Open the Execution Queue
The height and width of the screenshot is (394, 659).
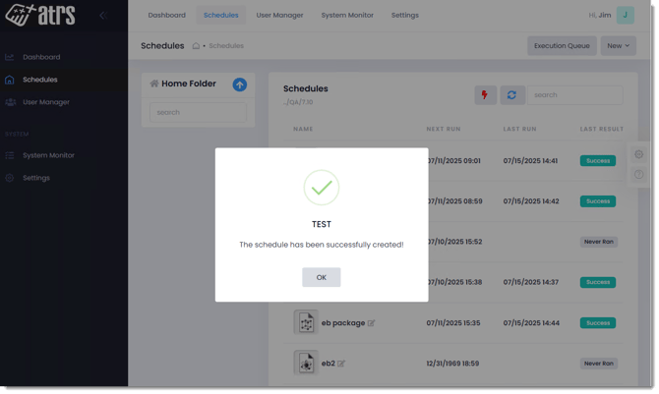tap(562, 45)
